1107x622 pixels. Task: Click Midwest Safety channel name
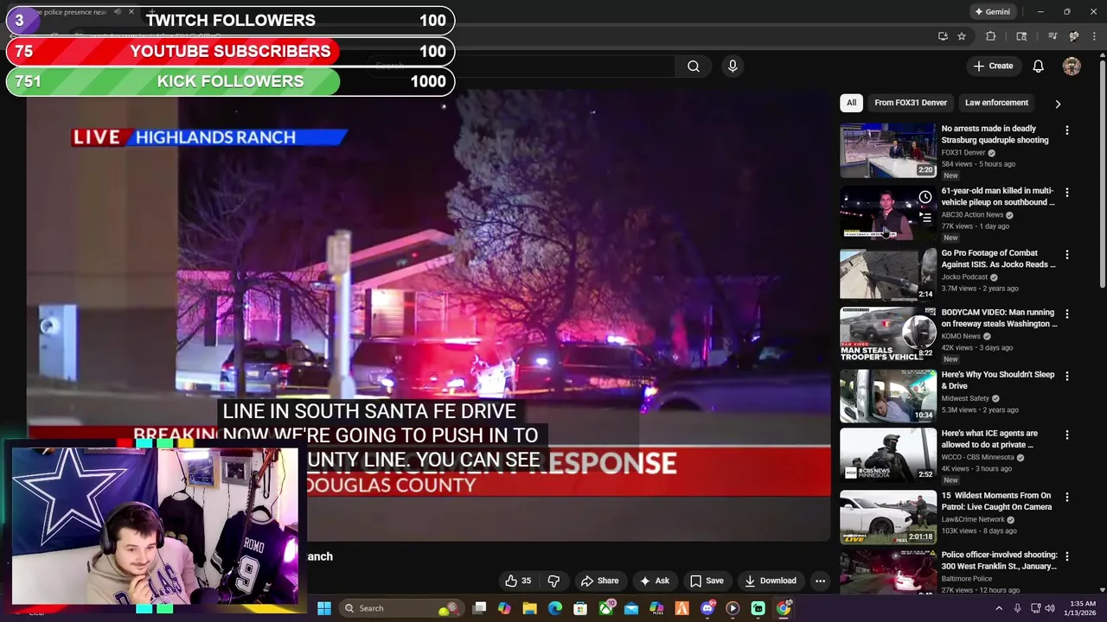click(965, 398)
